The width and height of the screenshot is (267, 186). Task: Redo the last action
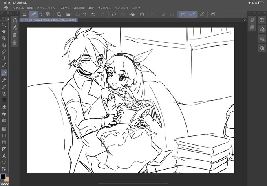(103, 14)
